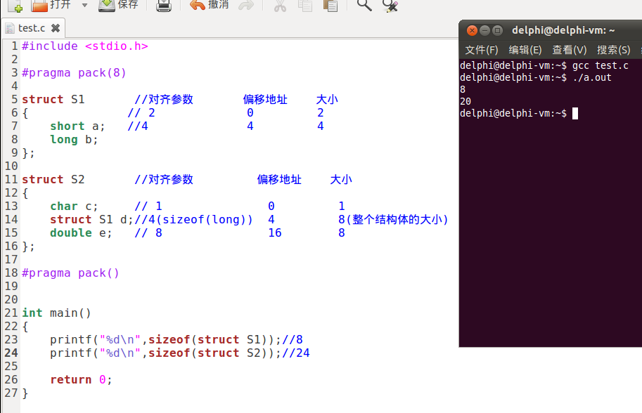The width and height of the screenshot is (642, 413).
Task: Click the Print icon in the toolbar
Action: (x=164, y=6)
